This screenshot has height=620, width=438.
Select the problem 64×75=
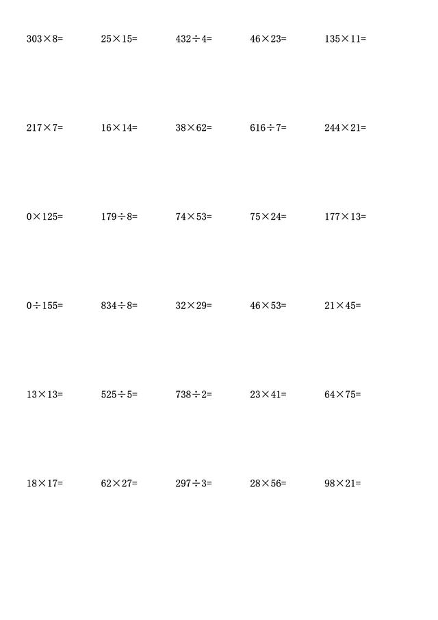[342, 395]
